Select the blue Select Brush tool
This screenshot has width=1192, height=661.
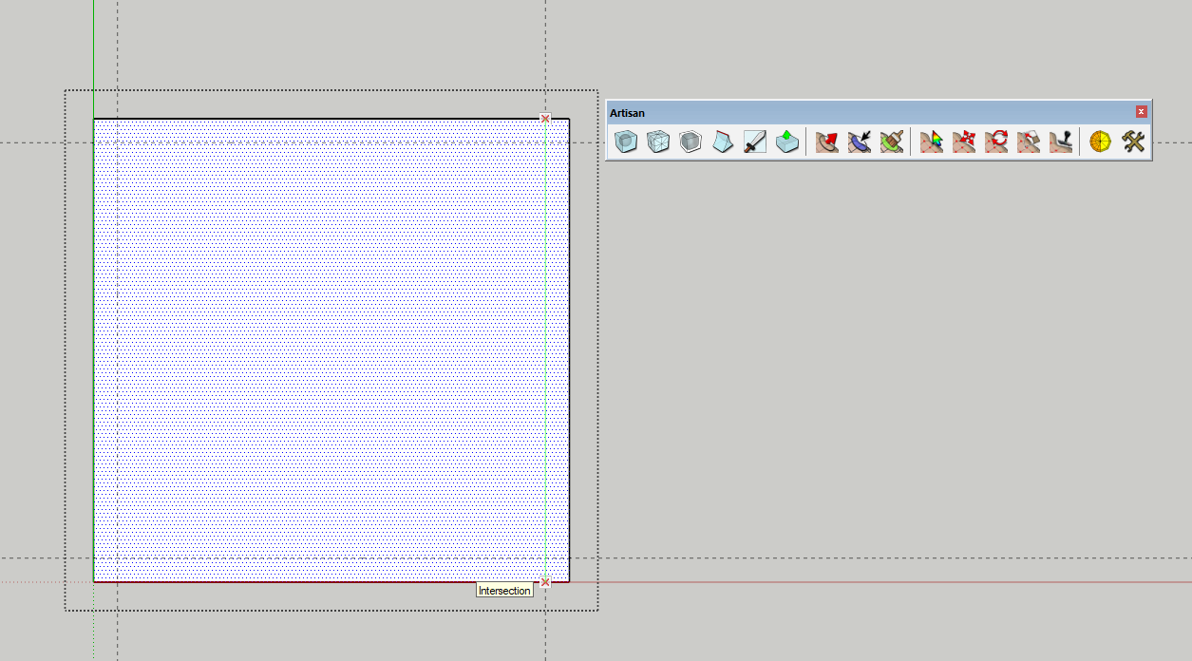pos(858,141)
